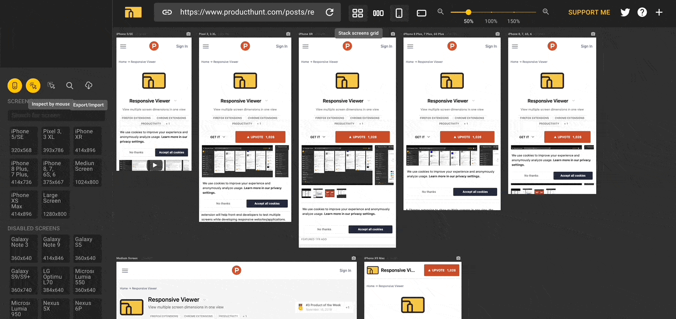Select the Pixel 3, 3 XL screen tile
The image size is (676, 319).
[55, 141]
